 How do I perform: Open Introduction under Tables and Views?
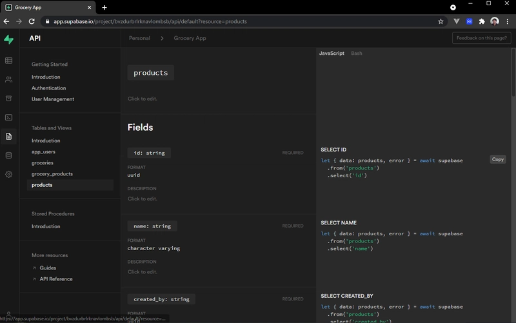pos(46,141)
